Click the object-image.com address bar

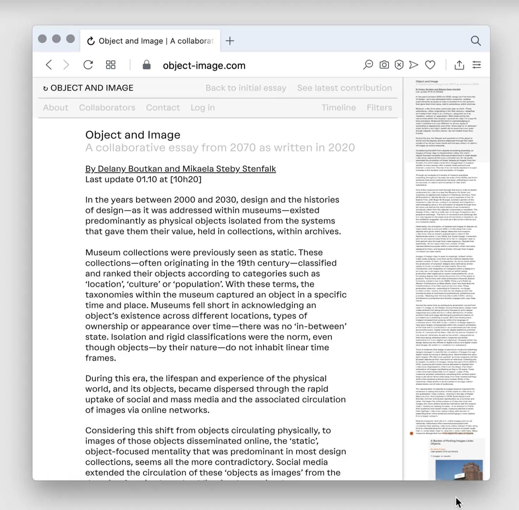tap(204, 65)
